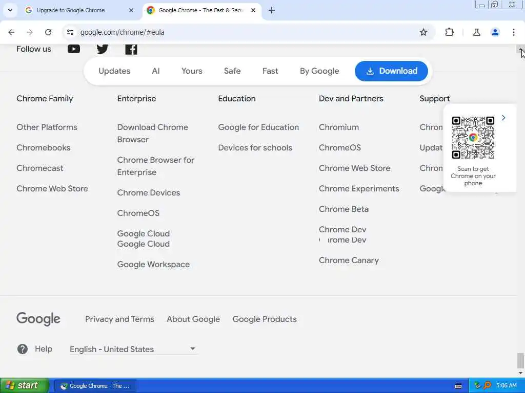Screen dimensions: 525x393
Task: Open the Google Workspace link
Action: pyautogui.click(x=153, y=265)
